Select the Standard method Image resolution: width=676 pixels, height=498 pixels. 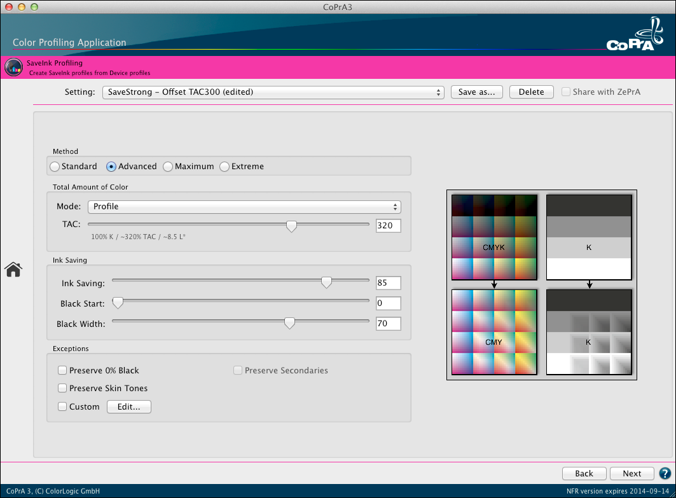(x=55, y=166)
